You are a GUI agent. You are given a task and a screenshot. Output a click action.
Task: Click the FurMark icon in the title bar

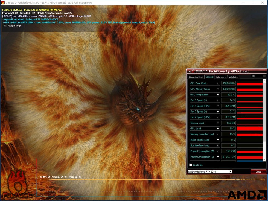click(3, 2)
